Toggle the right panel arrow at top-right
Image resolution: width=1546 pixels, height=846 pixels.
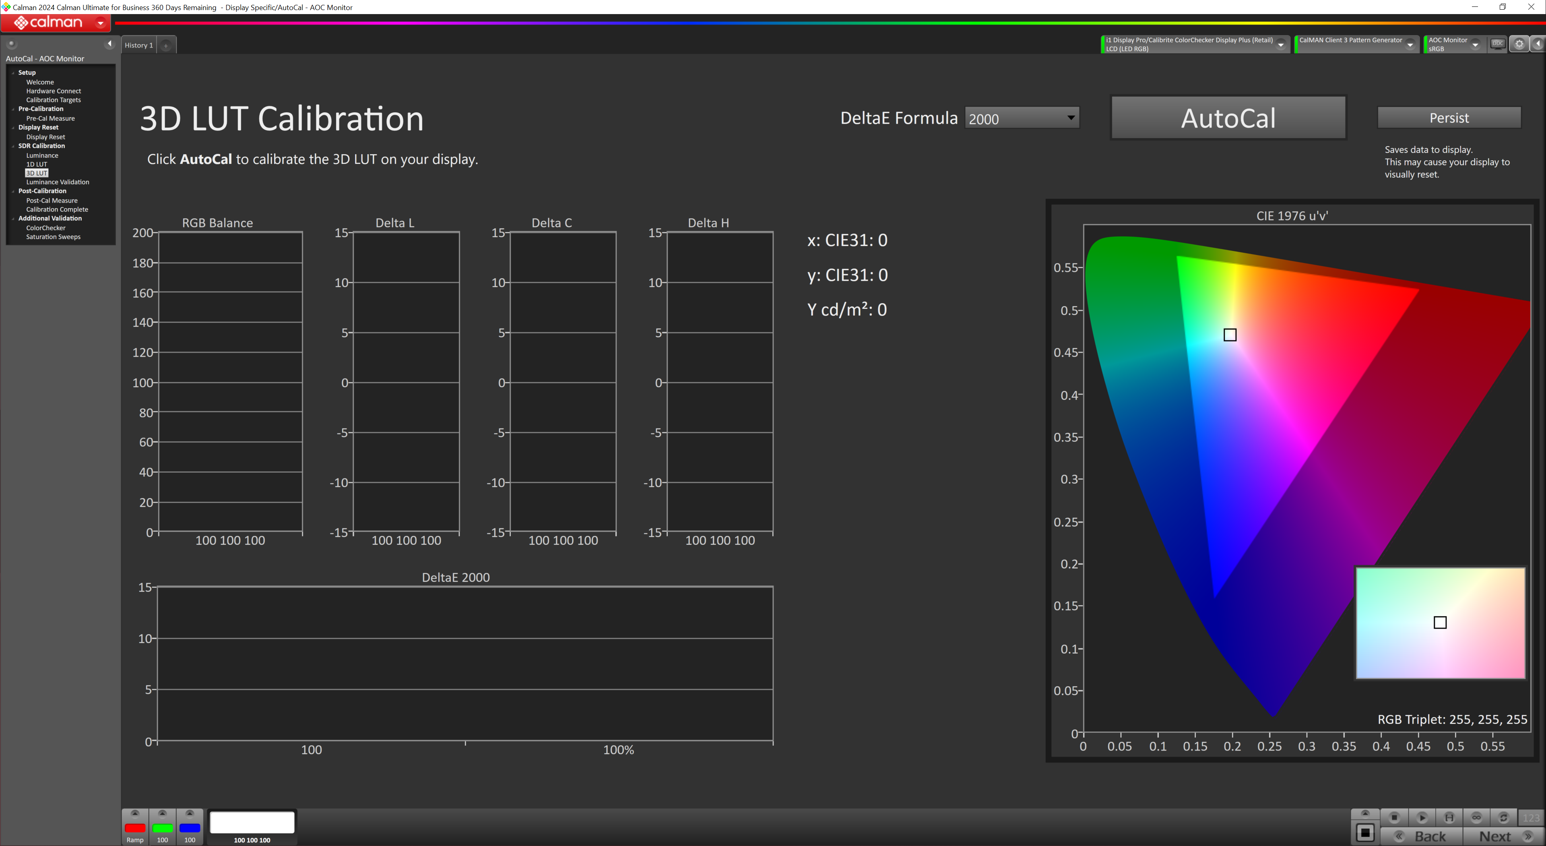pos(1538,44)
